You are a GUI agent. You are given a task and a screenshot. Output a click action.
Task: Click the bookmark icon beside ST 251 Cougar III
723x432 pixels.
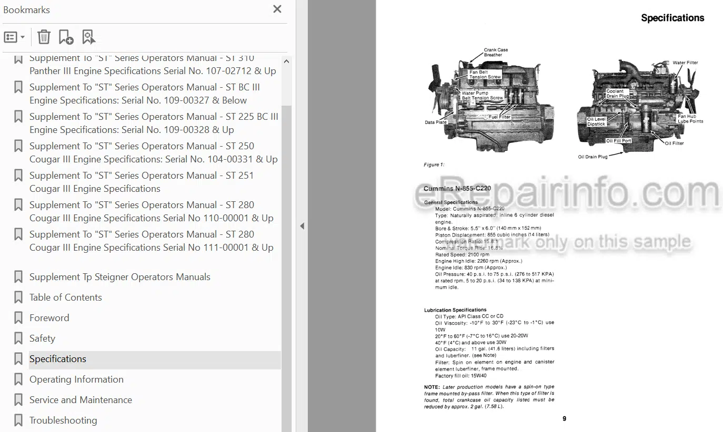pos(18,175)
